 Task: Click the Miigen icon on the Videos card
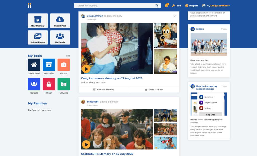tap(192, 29)
